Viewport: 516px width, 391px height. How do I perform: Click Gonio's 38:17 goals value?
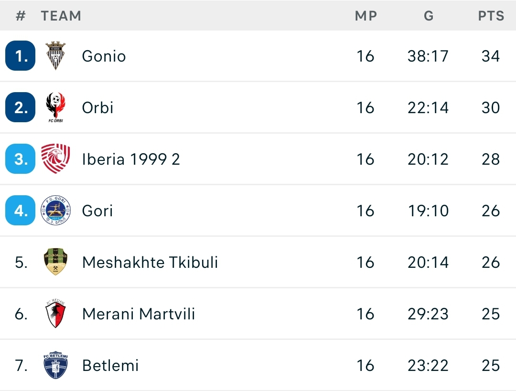click(428, 56)
